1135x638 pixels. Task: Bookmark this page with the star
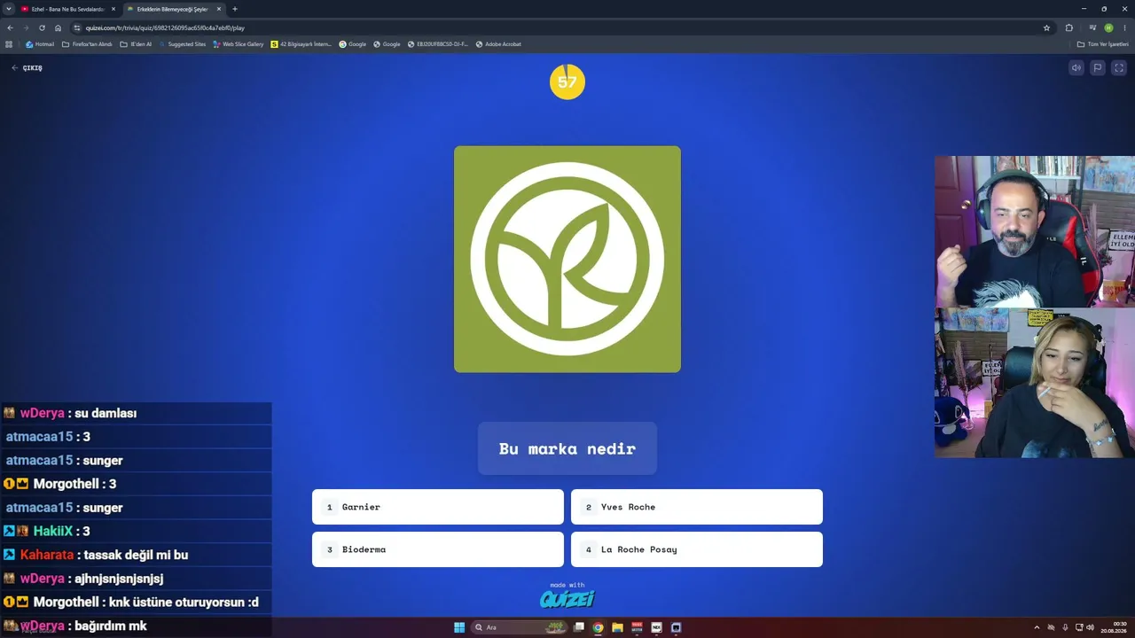point(1046,27)
